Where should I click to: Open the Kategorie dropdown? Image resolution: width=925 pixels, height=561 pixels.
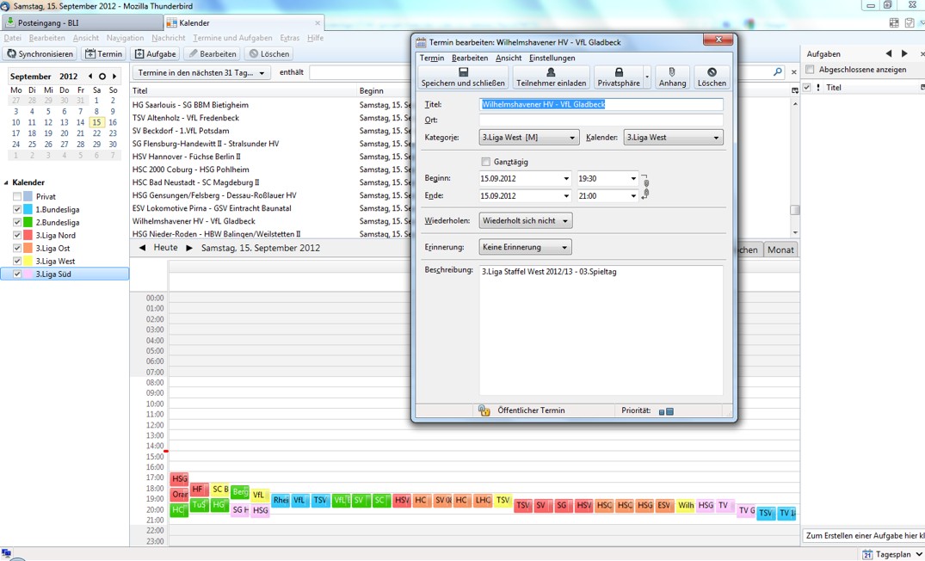(x=528, y=138)
